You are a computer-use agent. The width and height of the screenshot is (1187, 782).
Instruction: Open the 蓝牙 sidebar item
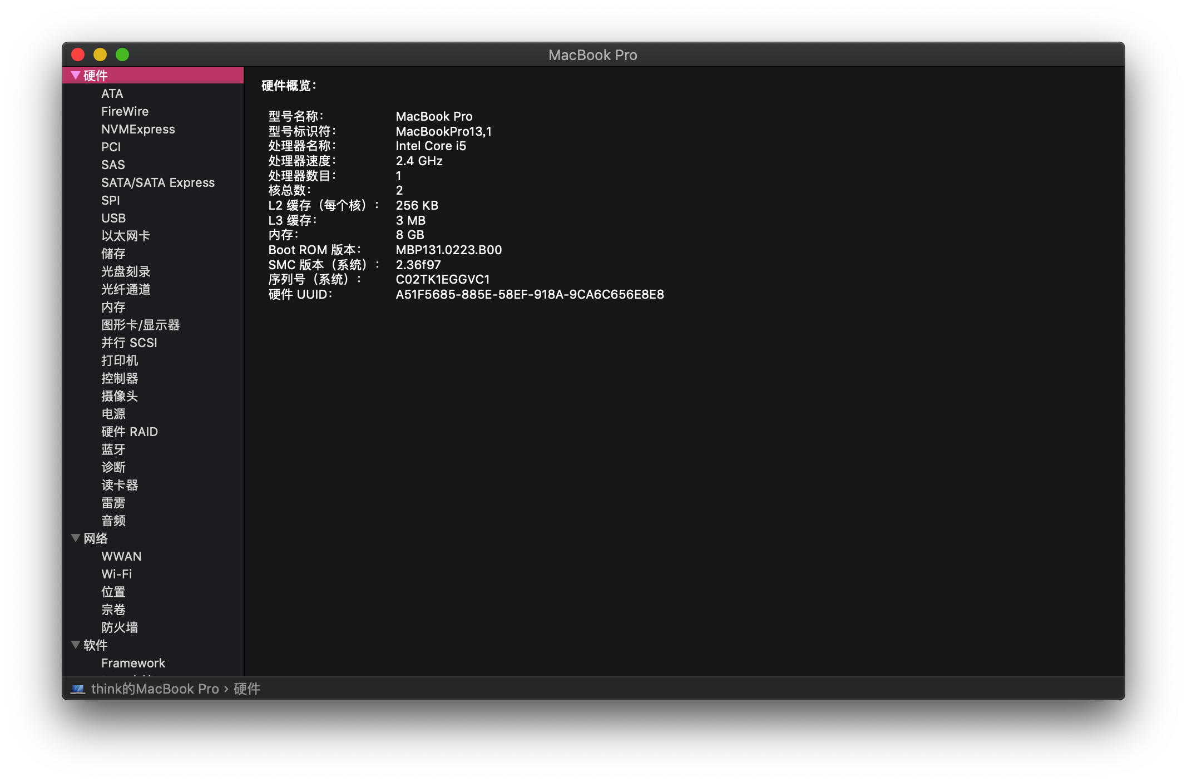pos(113,449)
